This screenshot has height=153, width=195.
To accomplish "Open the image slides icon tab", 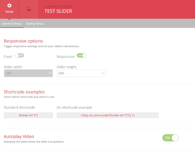I will coord(29,9).
